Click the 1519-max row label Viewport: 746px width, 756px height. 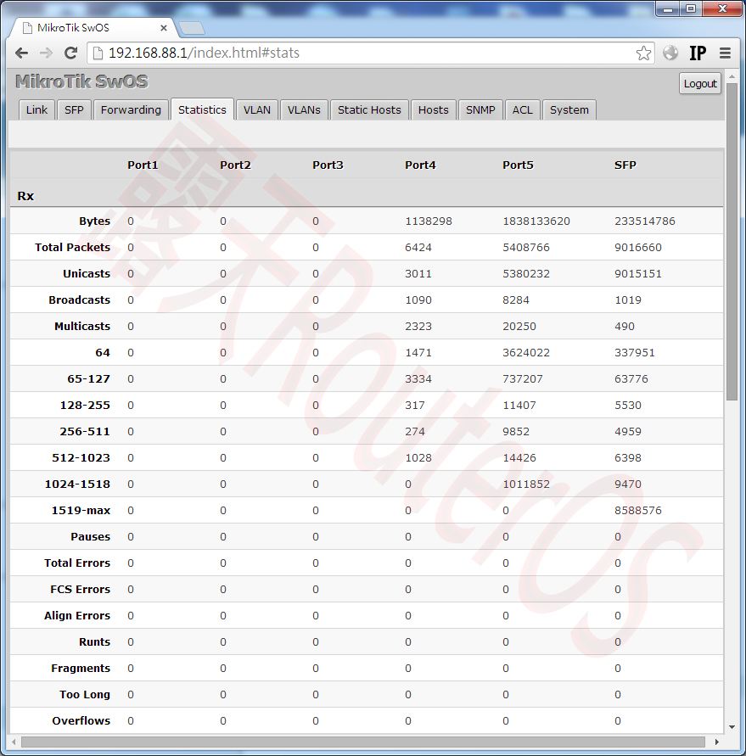coord(81,510)
